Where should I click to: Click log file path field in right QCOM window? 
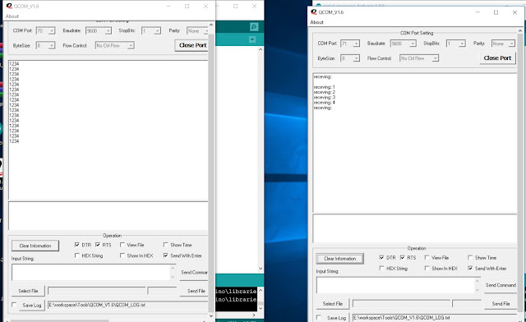pos(435,318)
